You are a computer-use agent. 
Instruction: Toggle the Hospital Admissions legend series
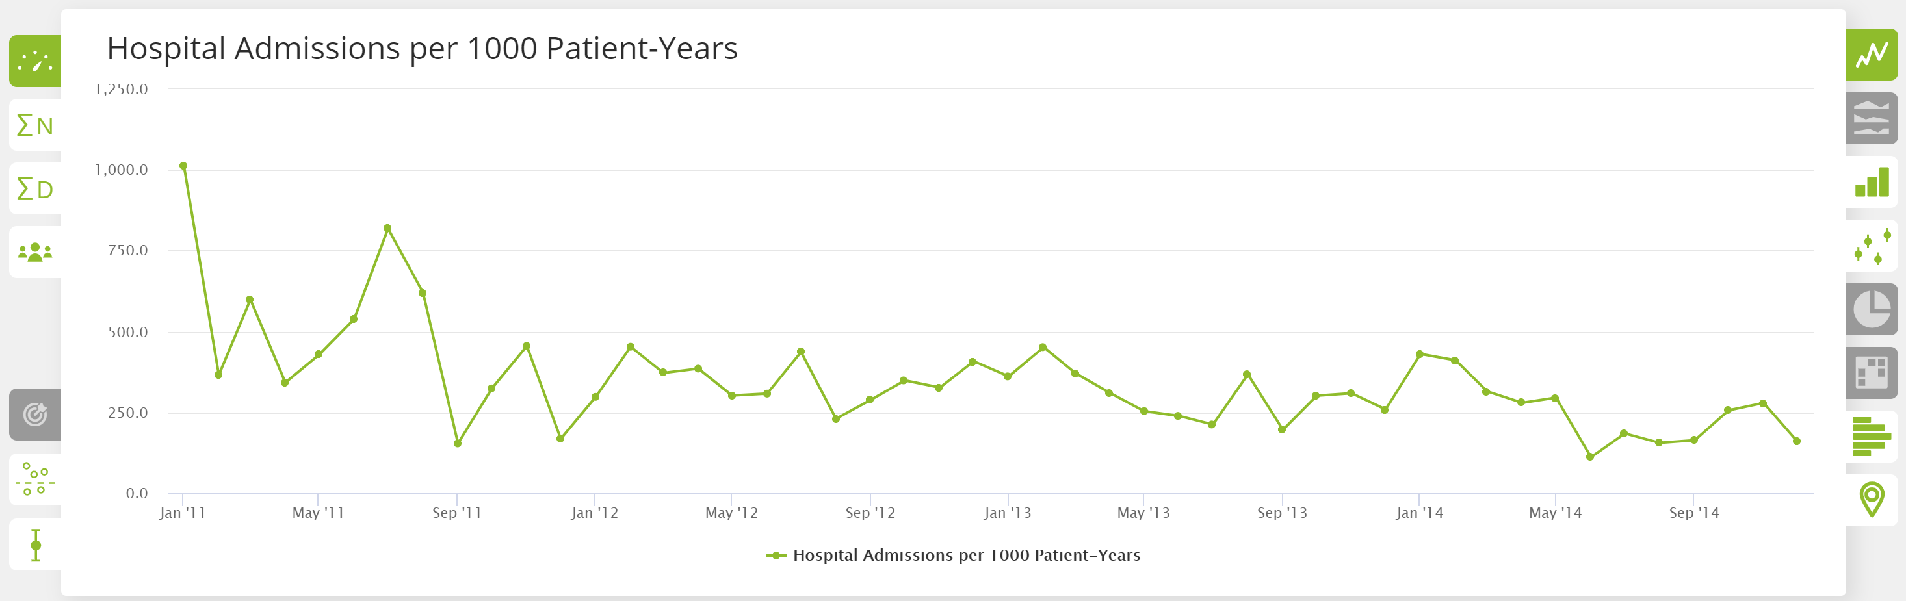[x=953, y=555]
